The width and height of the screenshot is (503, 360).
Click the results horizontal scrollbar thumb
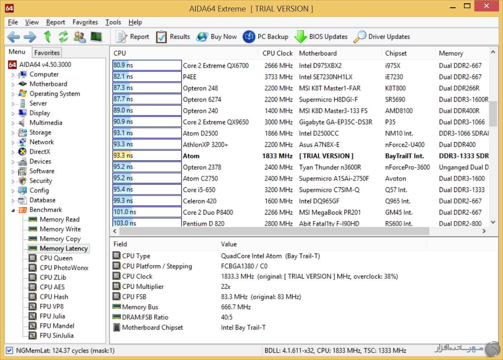(274, 231)
